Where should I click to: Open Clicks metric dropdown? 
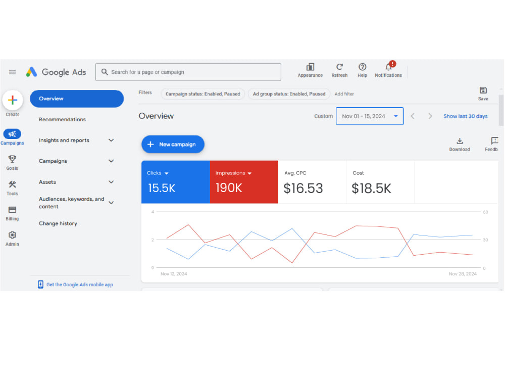[x=167, y=173]
